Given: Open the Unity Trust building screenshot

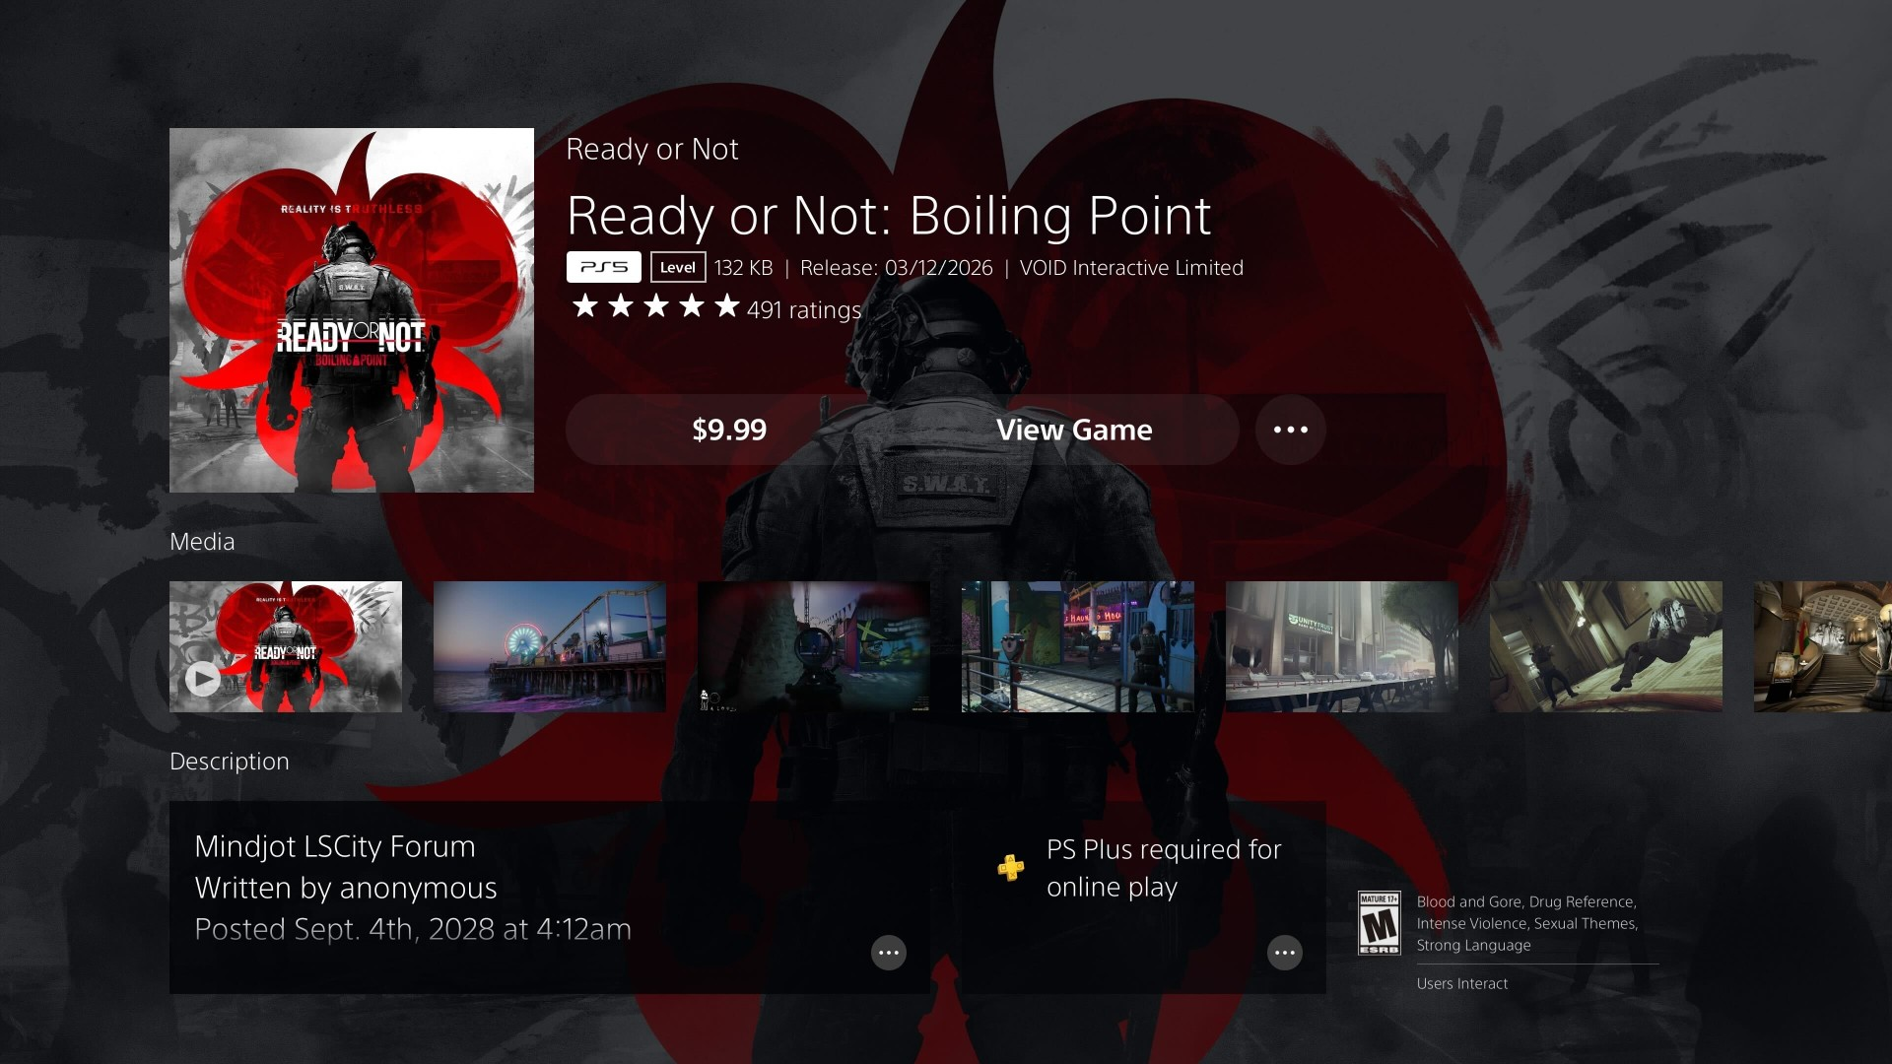Looking at the screenshot, I should [x=1342, y=646].
